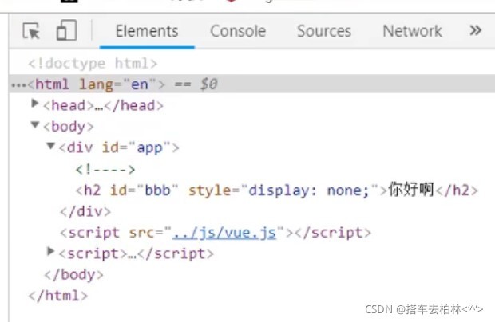495x322 pixels.
Task: Expand the collapsed inline script node
Action: (50, 251)
